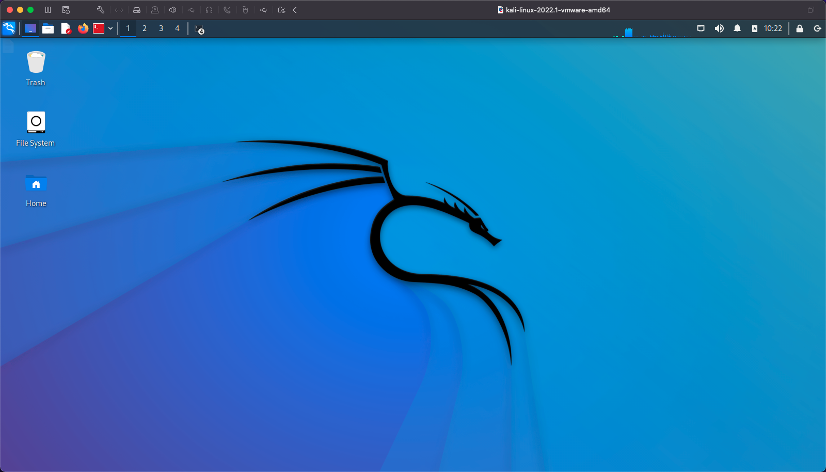The height and width of the screenshot is (472, 826).
Task: Switch to workspace 2
Action: [x=145, y=28]
